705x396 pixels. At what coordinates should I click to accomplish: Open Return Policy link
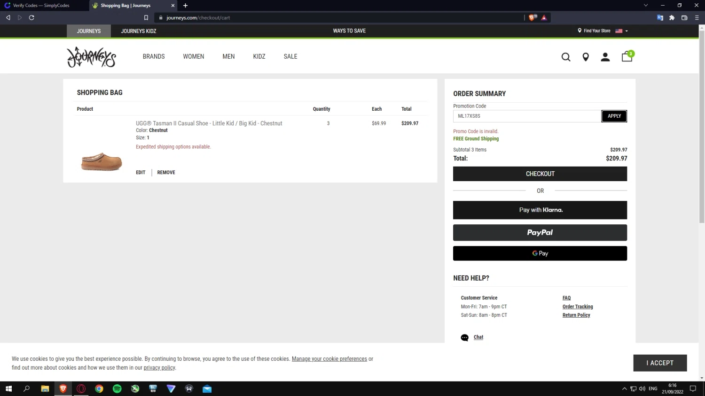tap(576, 315)
